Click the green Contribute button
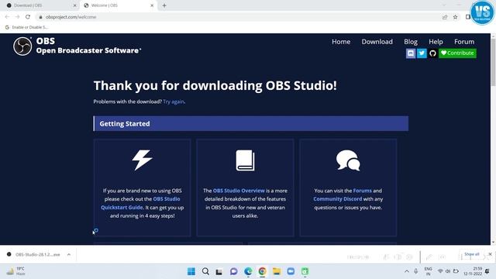The image size is (496, 279). pos(457,53)
